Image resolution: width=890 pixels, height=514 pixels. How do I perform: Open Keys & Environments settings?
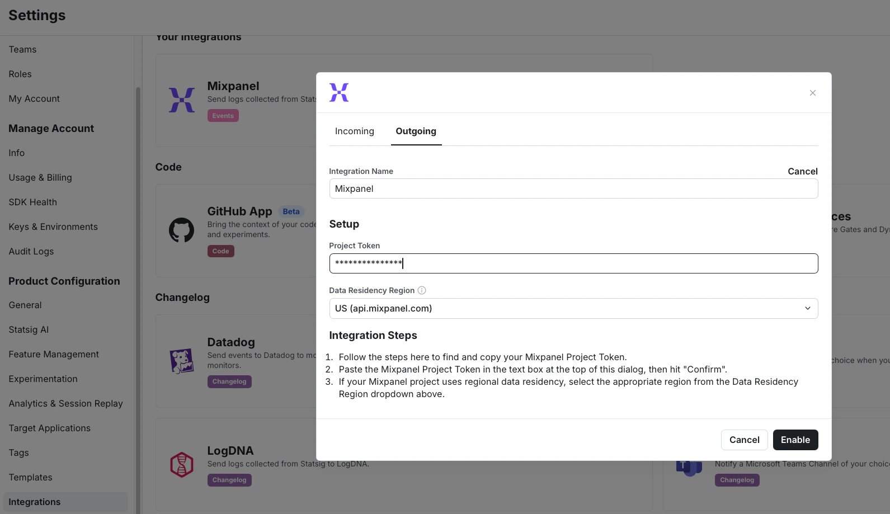pos(53,227)
